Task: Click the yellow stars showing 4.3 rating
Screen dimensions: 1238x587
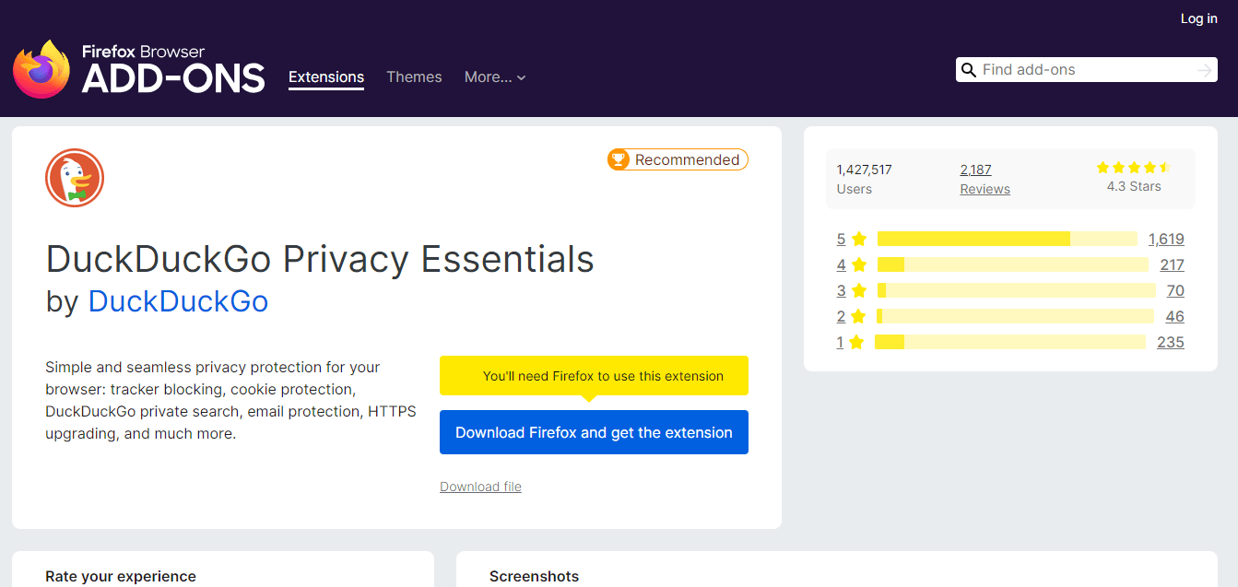Action: click(1133, 167)
